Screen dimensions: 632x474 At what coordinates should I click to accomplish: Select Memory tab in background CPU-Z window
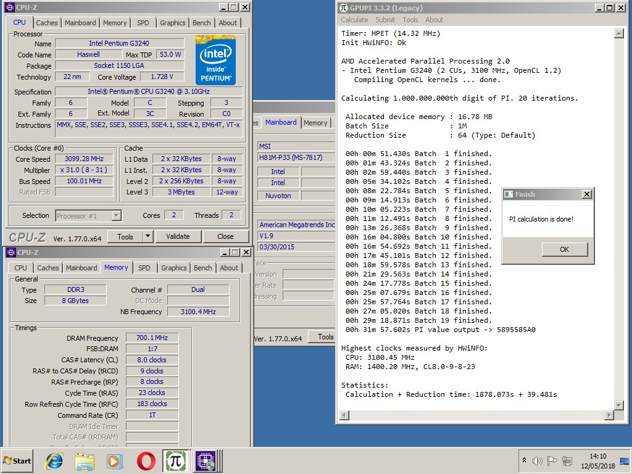(315, 123)
